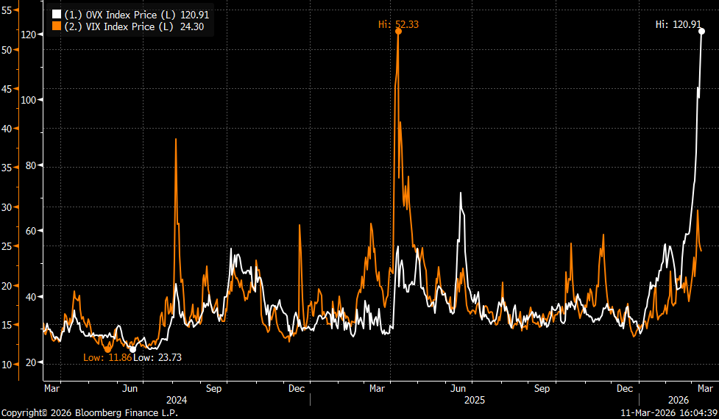Click the white OVX legend color swatch
719x419 pixels.
coord(56,14)
